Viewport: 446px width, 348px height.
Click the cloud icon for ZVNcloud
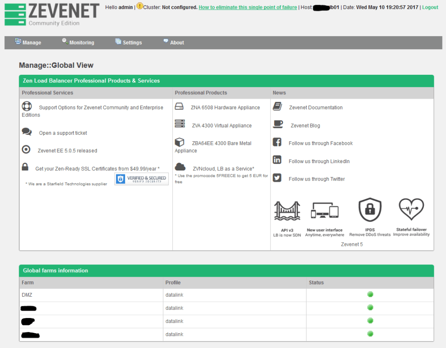180,167
